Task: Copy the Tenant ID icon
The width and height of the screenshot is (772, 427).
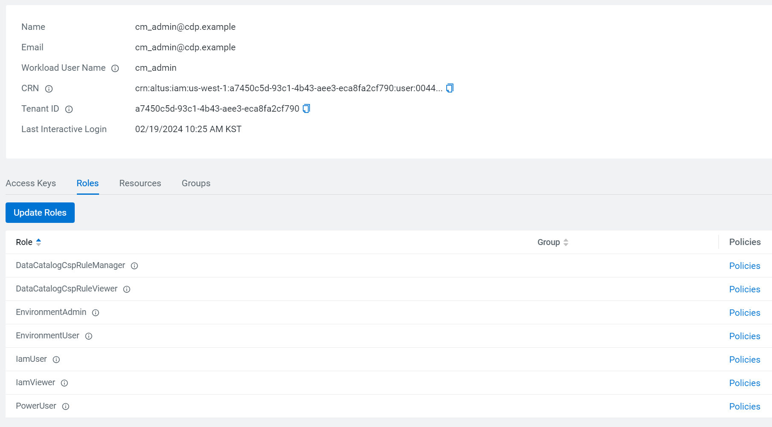Action: pos(306,109)
